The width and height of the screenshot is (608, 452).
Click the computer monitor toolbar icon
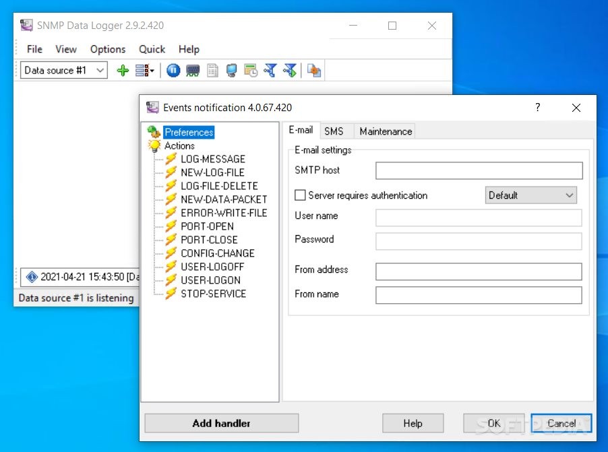tap(231, 71)
